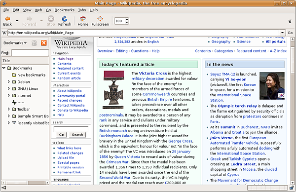This screenshot has height=192, width=296.
Task: Open the Featured content link in the top bar
Action: pos(251,51)
